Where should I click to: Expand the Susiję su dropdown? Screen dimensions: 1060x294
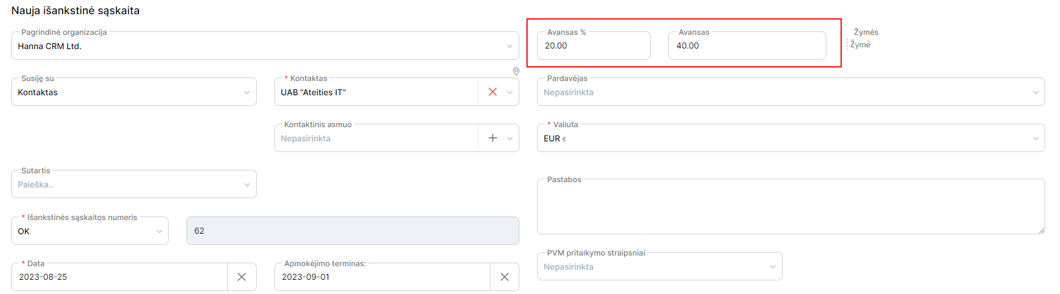(x=134, y=92)
